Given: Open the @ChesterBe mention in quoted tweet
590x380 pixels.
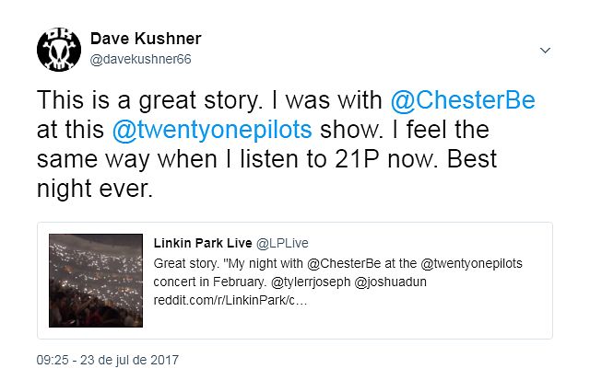Looking at the screenshot, I should pos(344,263).
